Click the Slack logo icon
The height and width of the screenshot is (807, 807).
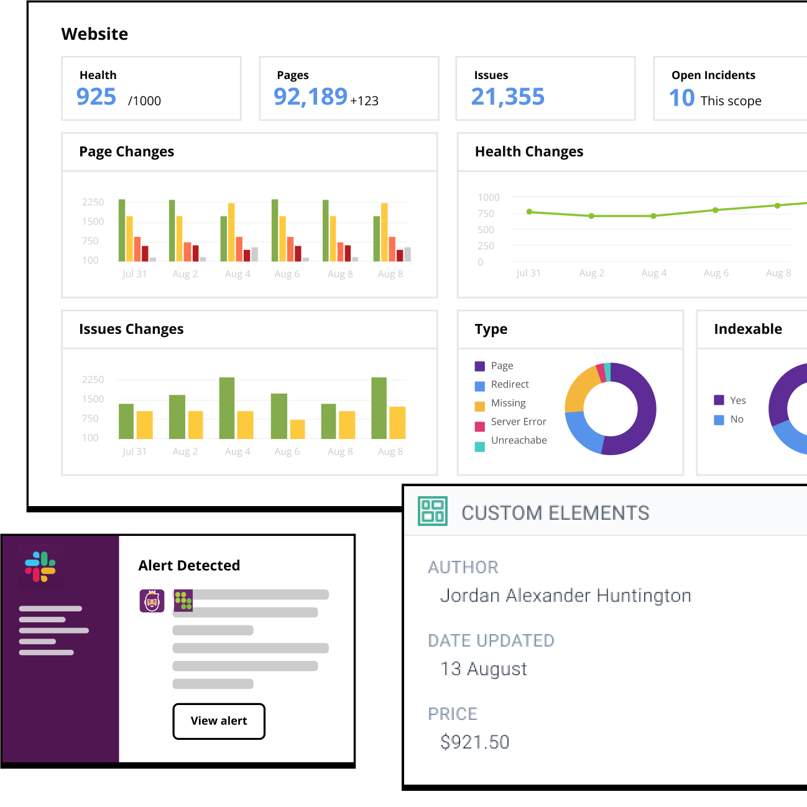click(x=40, y=566)
